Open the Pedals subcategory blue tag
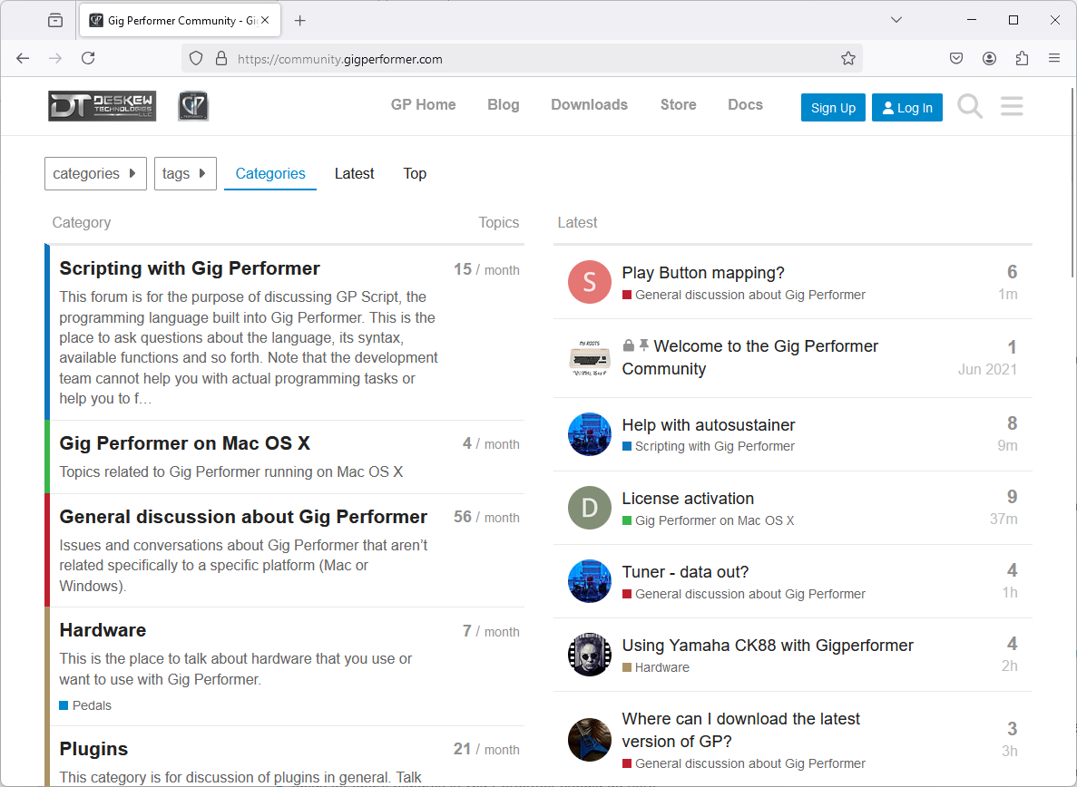Image resolution: width=1077 pixels, height=787 pixels. (92, 705)
